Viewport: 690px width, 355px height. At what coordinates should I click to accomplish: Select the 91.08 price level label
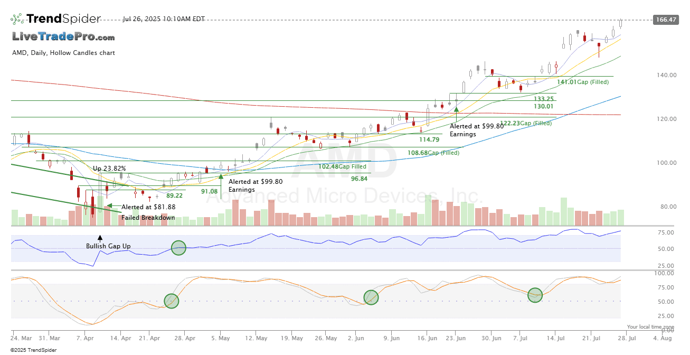[209, 191]
